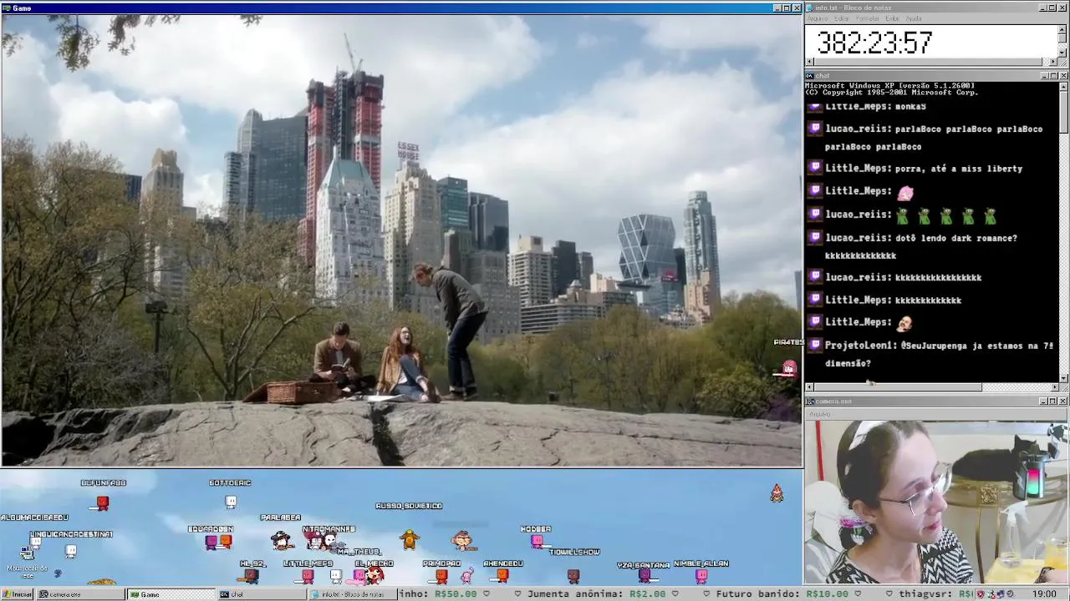The height and width of the screenshot is (601, 1070).
Task: Click chat window horizontal scroll left arrow
Action: (809, 387)
